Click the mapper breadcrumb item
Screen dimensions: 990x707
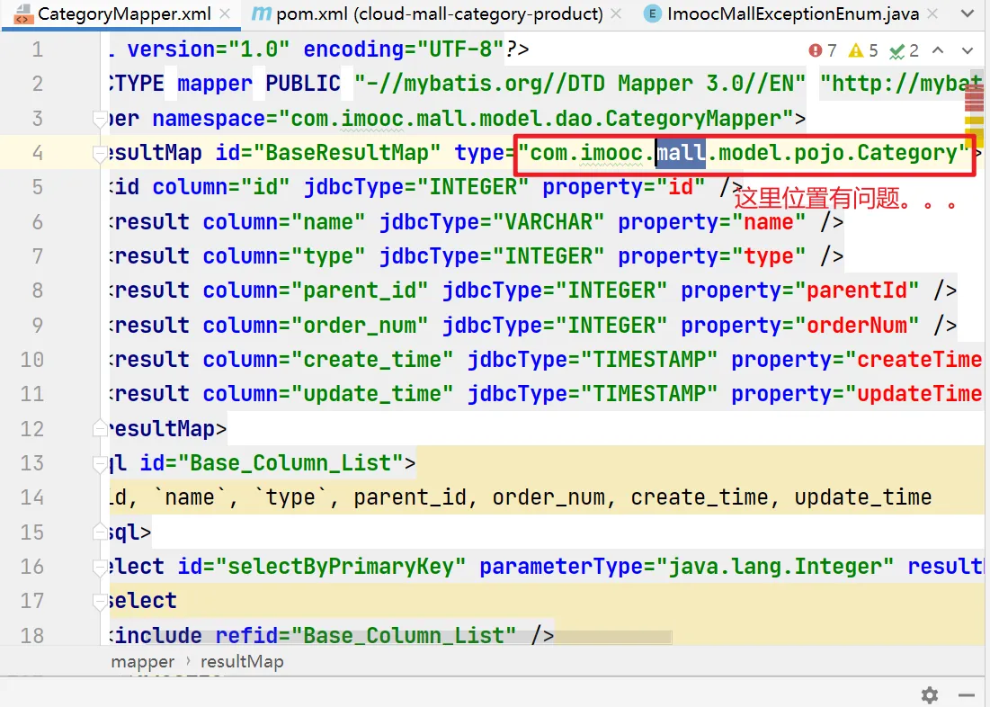click(x=143, y=661)
